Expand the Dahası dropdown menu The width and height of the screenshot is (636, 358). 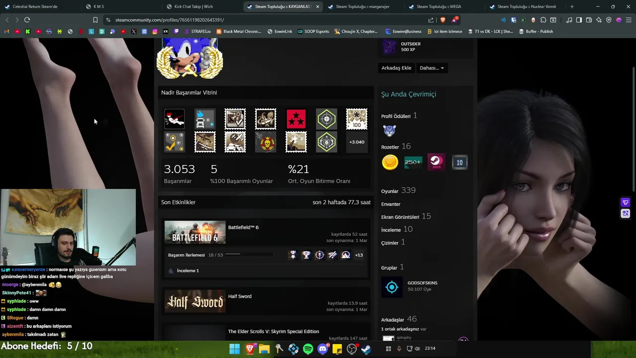432,68
